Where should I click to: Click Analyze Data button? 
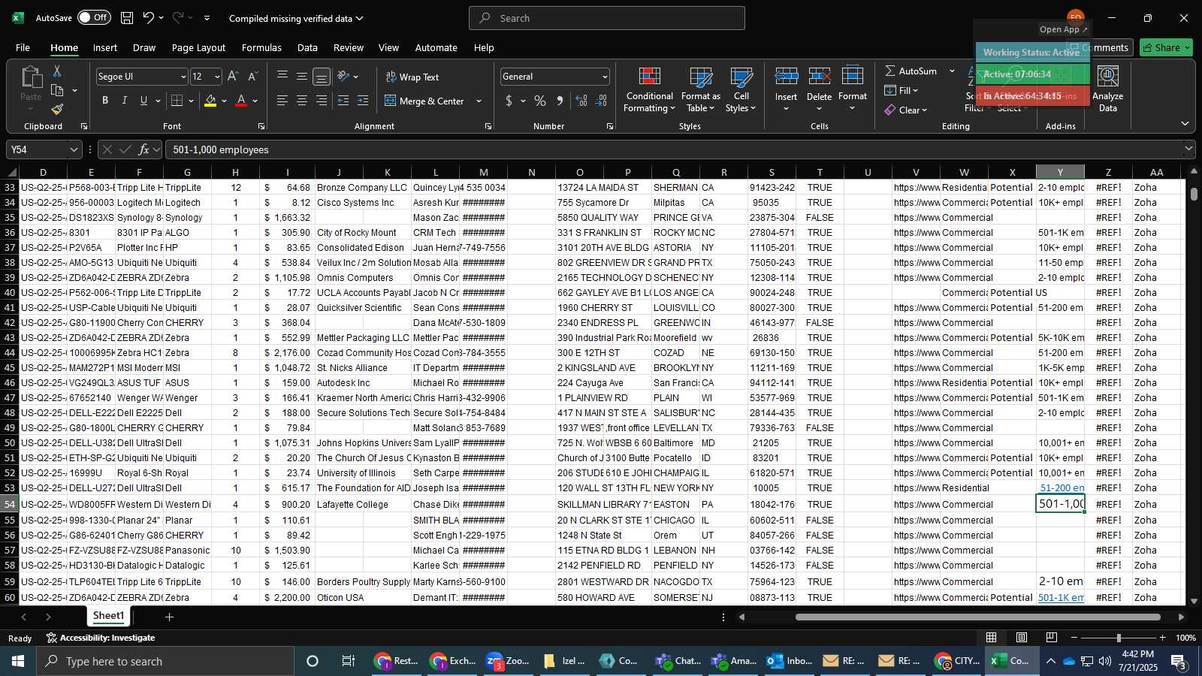(x=1108, y=89)
